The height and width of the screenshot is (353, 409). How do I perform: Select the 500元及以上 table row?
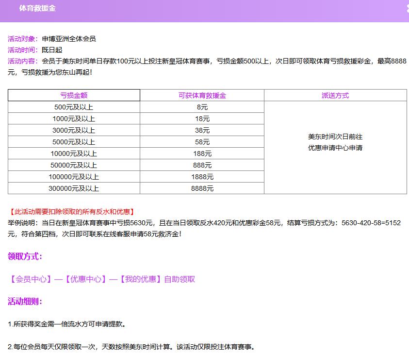pos(74,107)
